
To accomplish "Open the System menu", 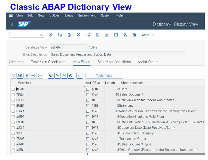I will (x=106, y=16).
